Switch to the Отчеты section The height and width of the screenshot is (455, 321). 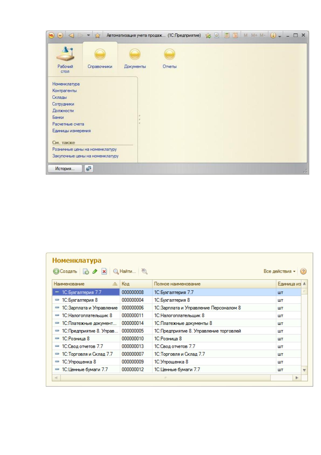(x=170, y=59)
